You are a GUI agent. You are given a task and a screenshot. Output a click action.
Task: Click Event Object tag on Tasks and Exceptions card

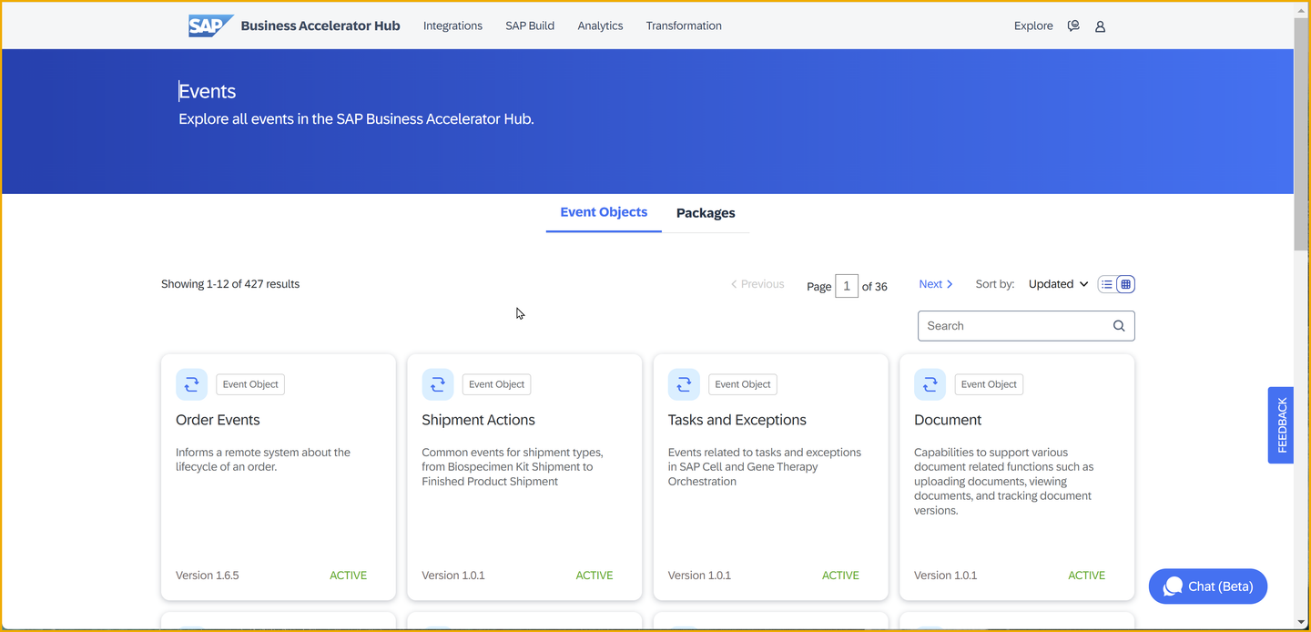pos(743,384)
